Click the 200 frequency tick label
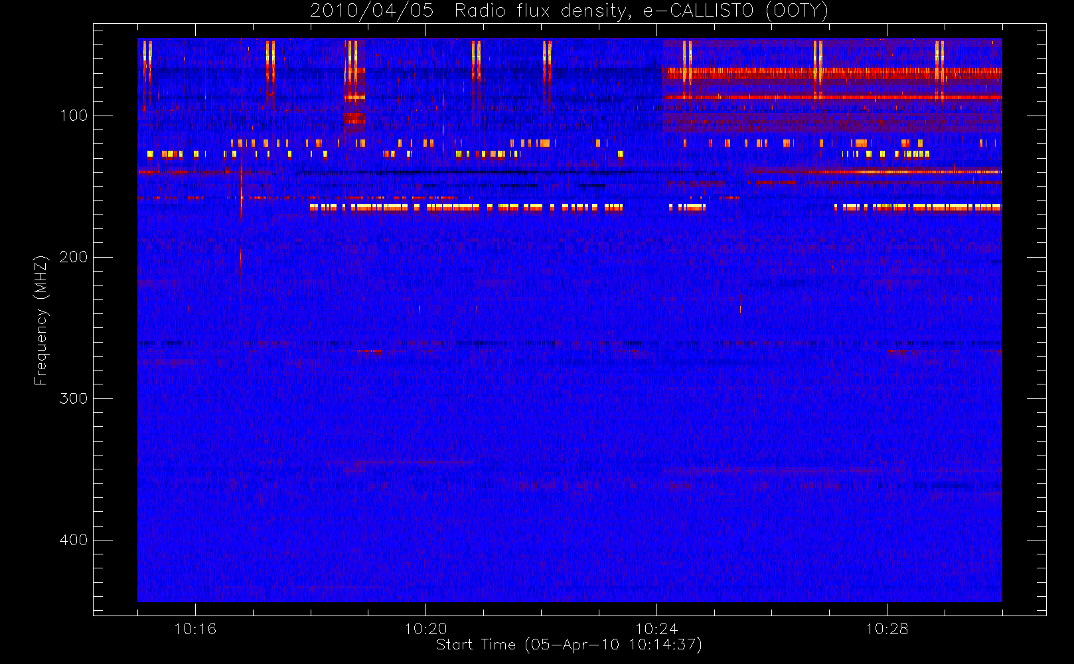Screen dimensions: 1074x664 74,257
